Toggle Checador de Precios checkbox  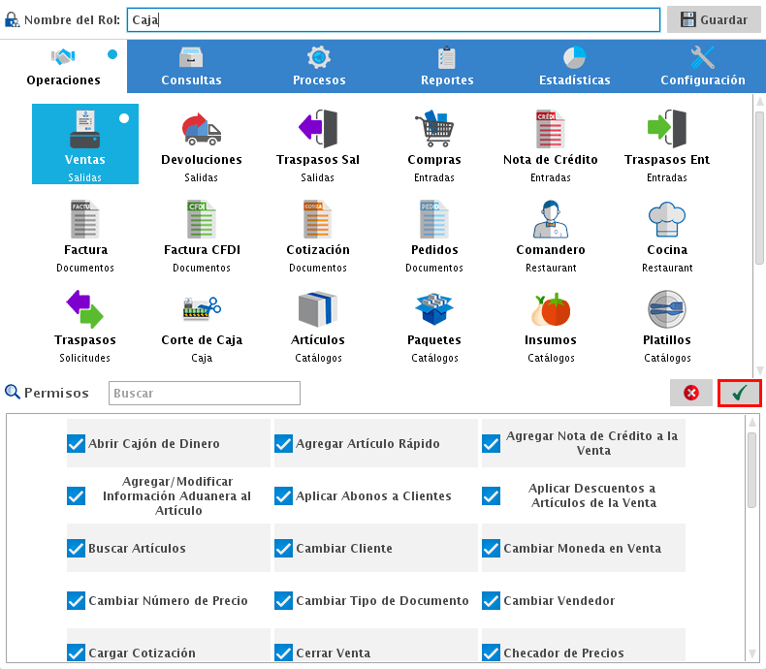(x=492, y=653)
